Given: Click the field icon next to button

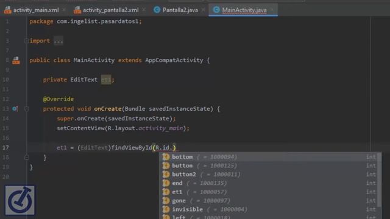Looking at the screenshot, I should (166, 165).
